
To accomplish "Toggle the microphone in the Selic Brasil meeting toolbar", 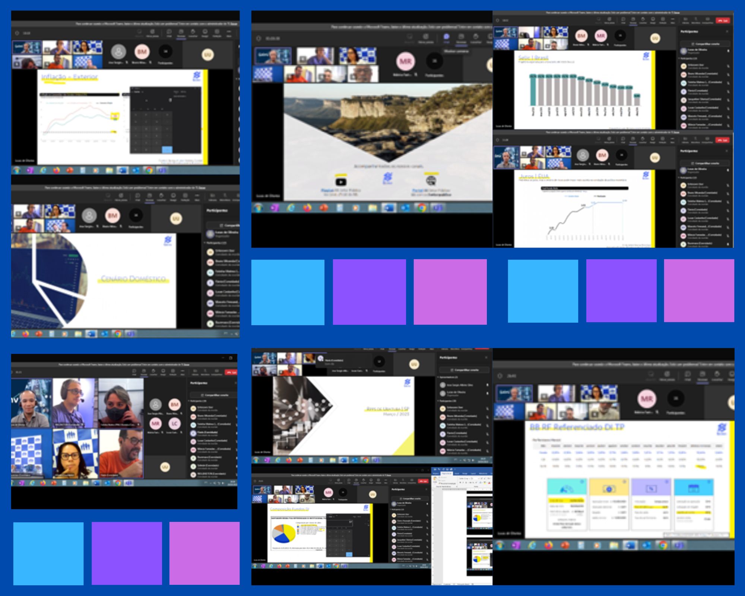I will click(x=696, y=20).
